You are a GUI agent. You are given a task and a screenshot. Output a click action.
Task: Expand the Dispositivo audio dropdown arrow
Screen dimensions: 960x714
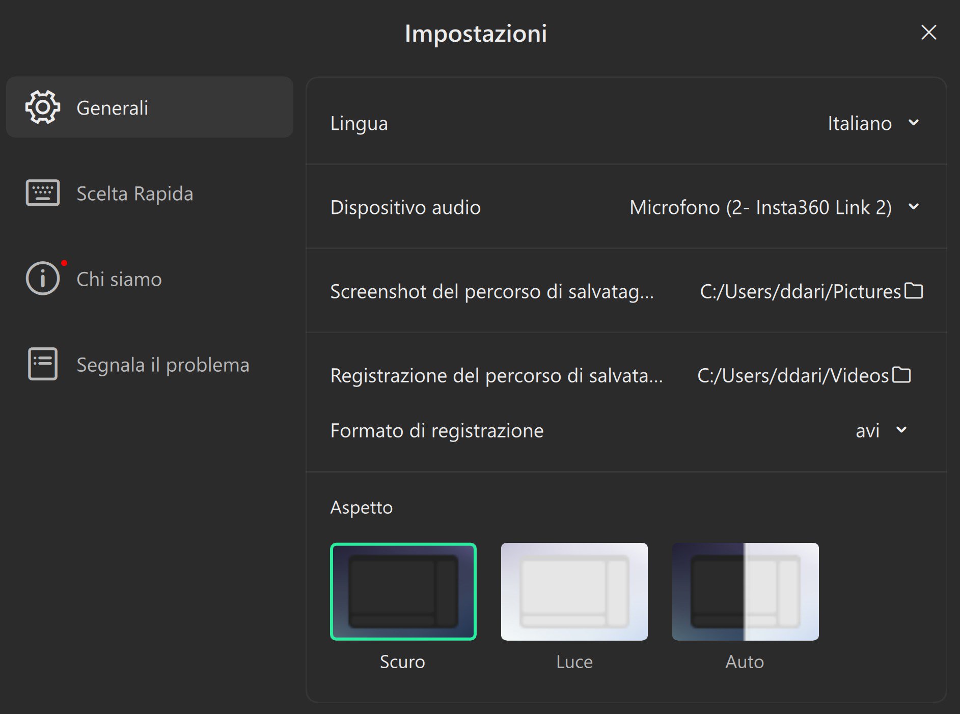(914, 207)
